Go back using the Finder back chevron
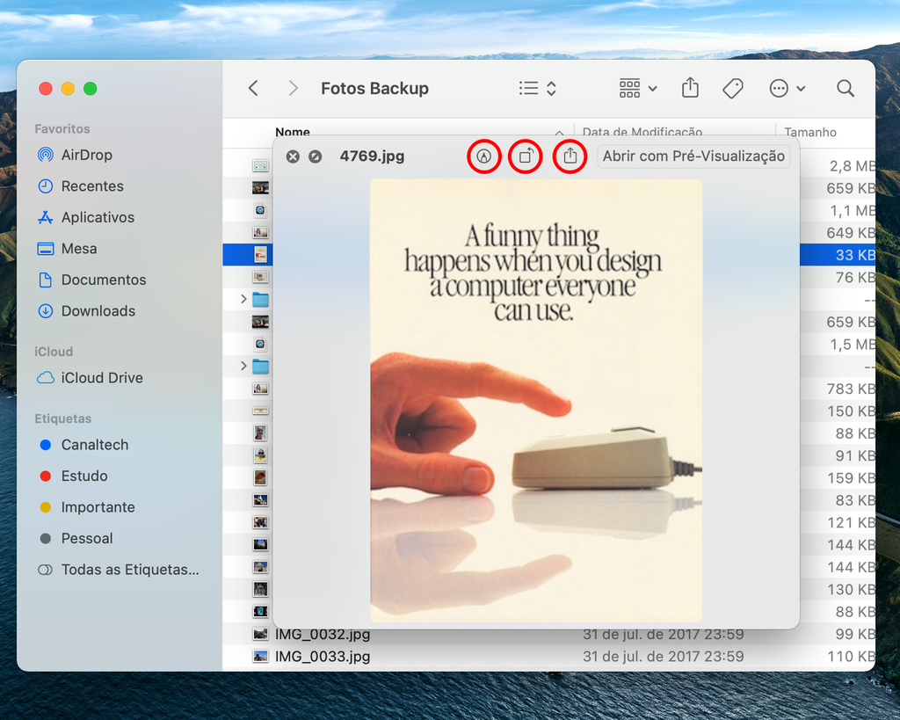 (253, 89)
